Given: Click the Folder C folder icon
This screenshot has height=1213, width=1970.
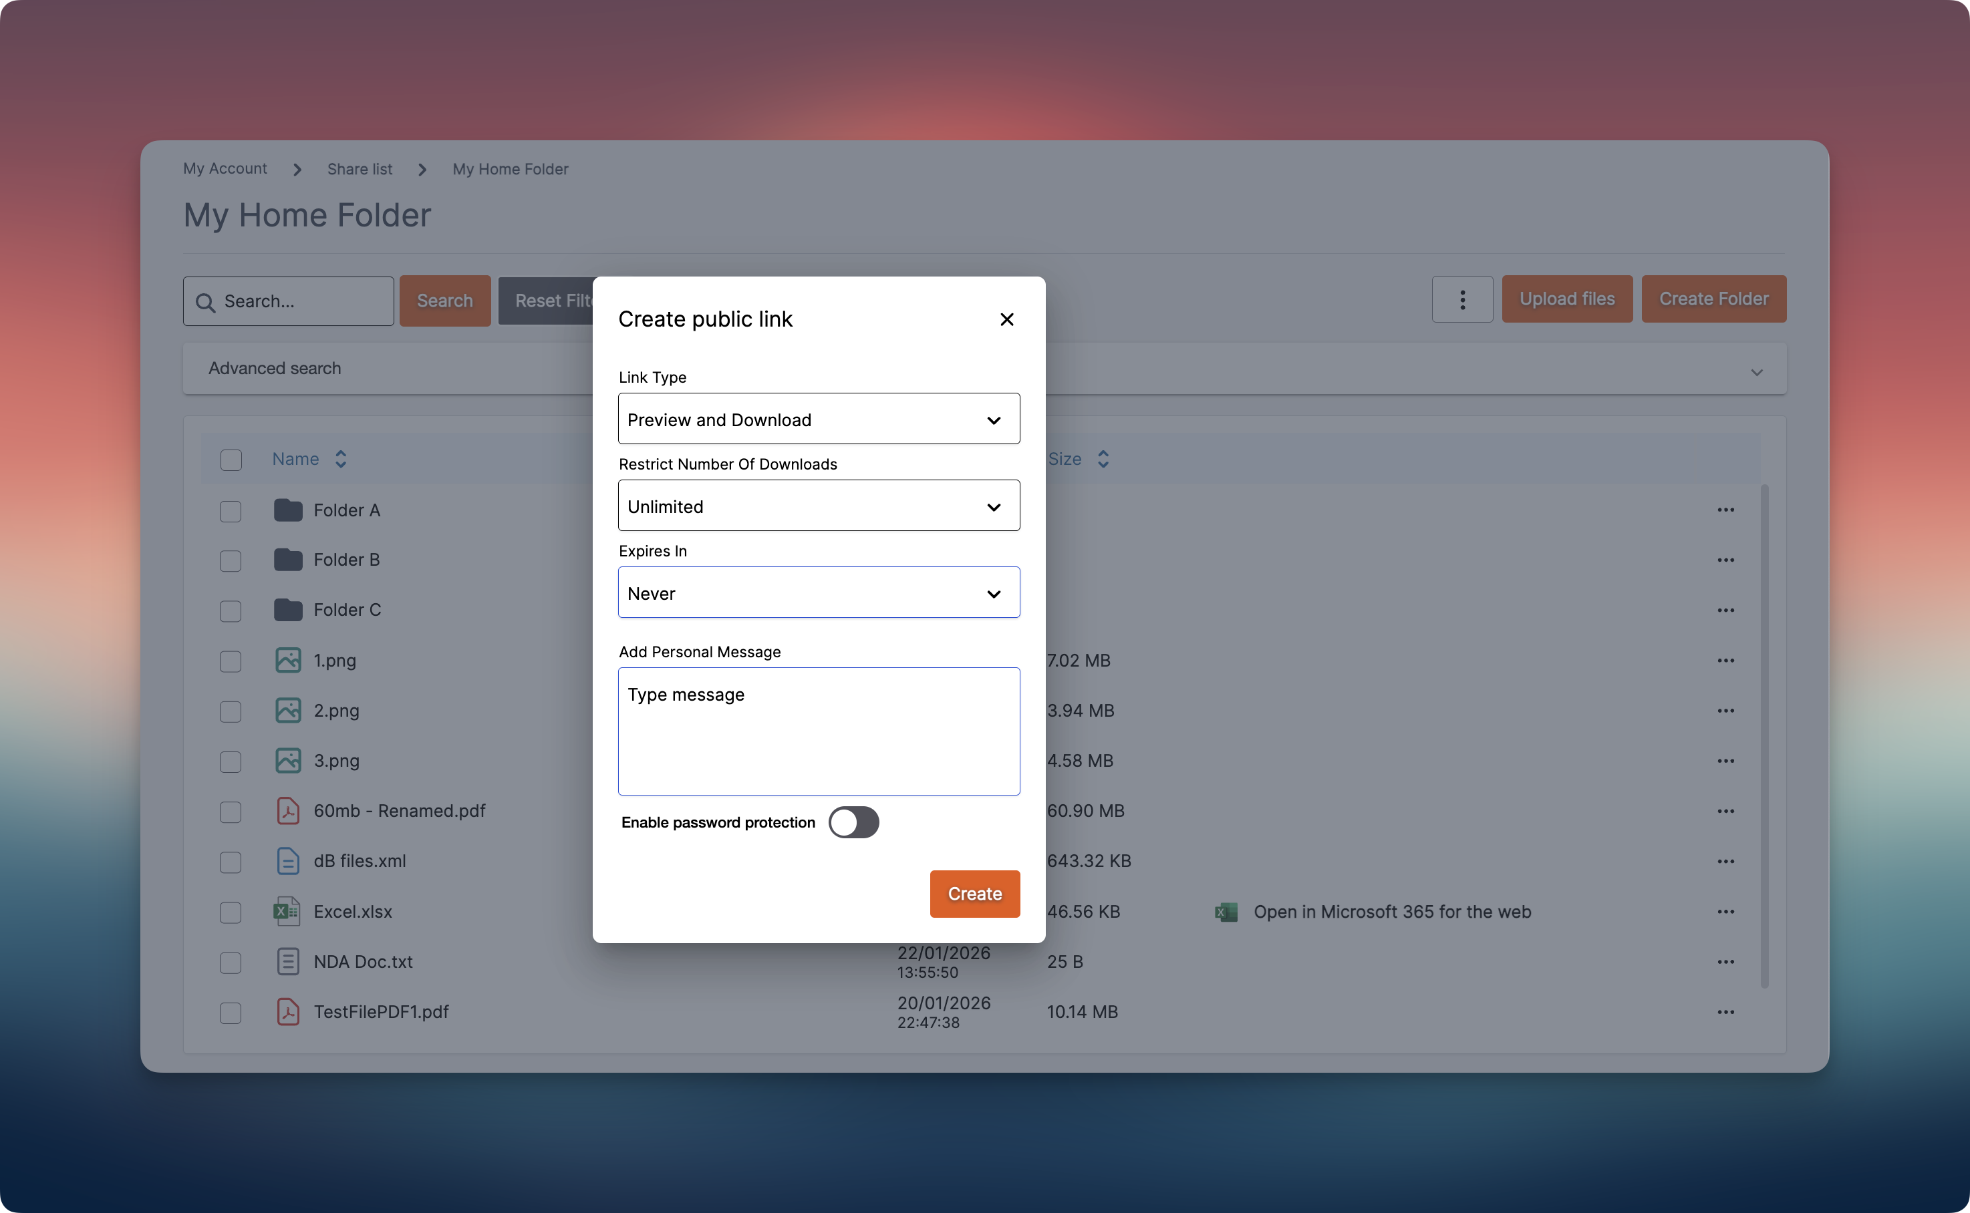Looking at the screenshot, I should 287,610.
